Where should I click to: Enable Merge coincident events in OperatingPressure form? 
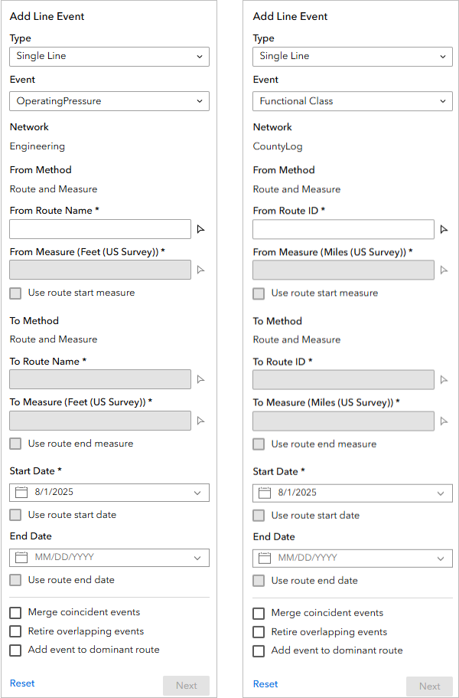14,612
